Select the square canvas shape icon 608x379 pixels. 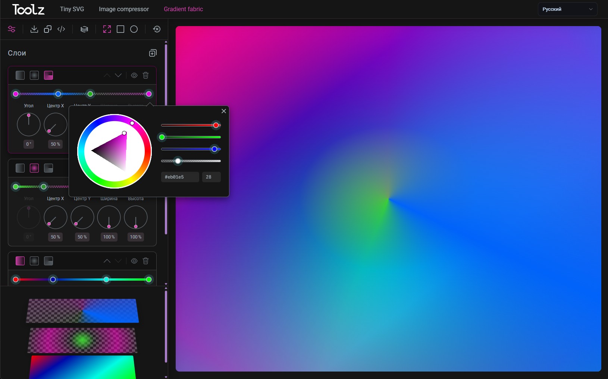[120, 29]
